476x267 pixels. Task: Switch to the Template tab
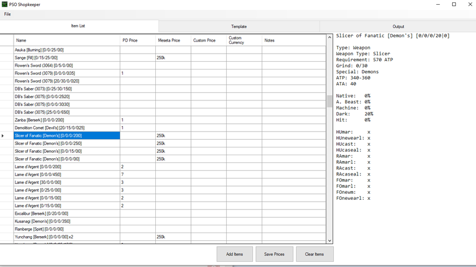239,26
